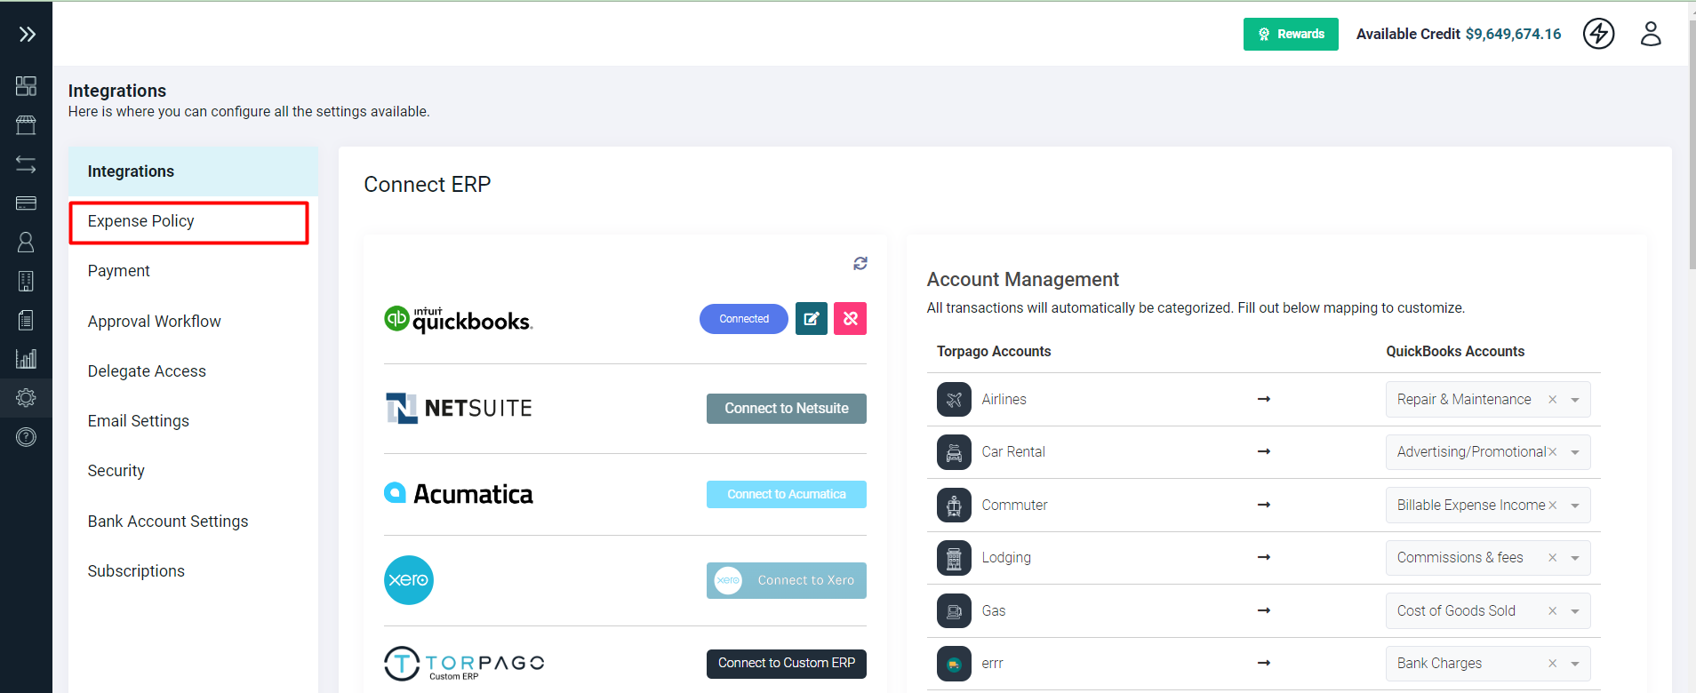This screenshot has width=1696, height=693.
Task: Click the Airlines category icon
Action: tap(954, 400)
